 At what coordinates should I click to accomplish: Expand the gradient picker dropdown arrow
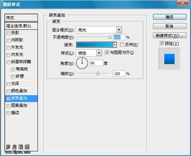pyautogui.click(x=115, y=45)
